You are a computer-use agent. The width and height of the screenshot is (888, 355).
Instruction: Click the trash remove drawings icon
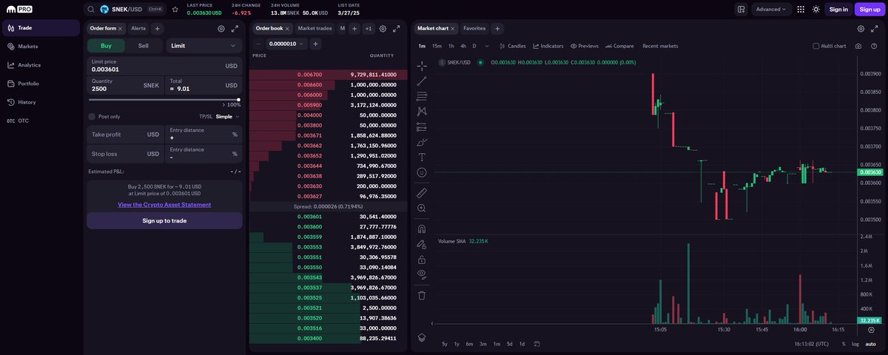click(422, 295)
